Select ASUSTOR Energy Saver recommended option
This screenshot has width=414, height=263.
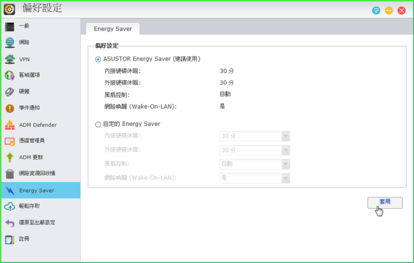pyautogui.click(x=98, y=60)
